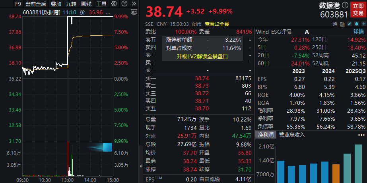Click the 立即交易 trade button
Image resolution: width=367 pixels, height=183 pixels.
tap(358, 10)
